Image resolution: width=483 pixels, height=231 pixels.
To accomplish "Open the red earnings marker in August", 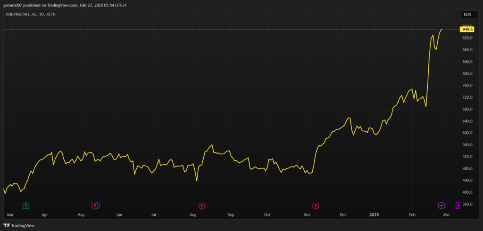I will coord(202,206).
